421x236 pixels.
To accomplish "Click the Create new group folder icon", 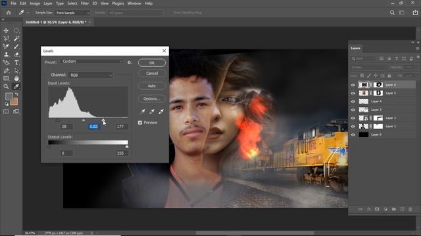I will click(x=394, y=209).
